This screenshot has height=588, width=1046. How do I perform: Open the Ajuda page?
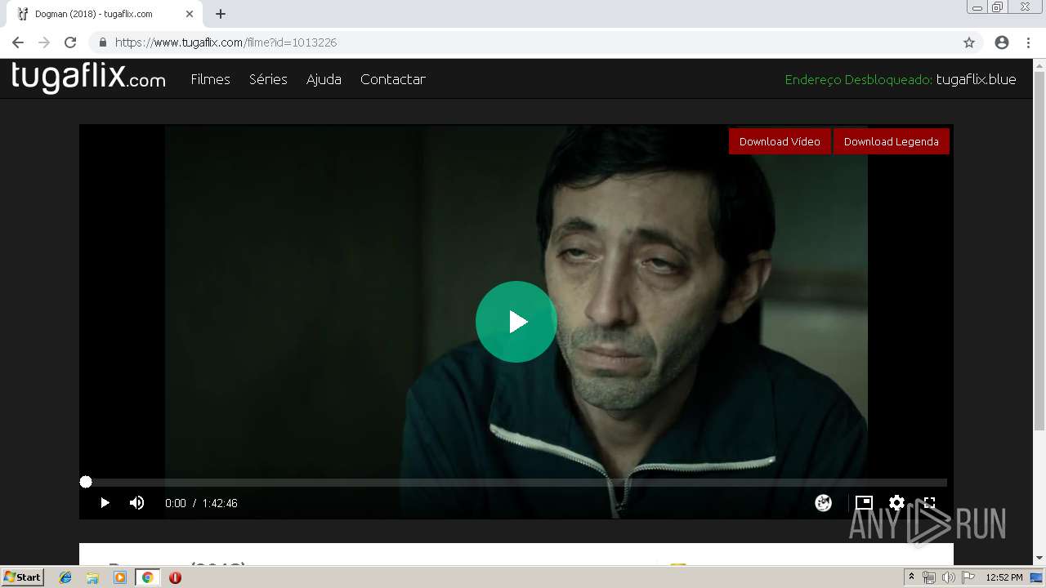tap(324, 79)
